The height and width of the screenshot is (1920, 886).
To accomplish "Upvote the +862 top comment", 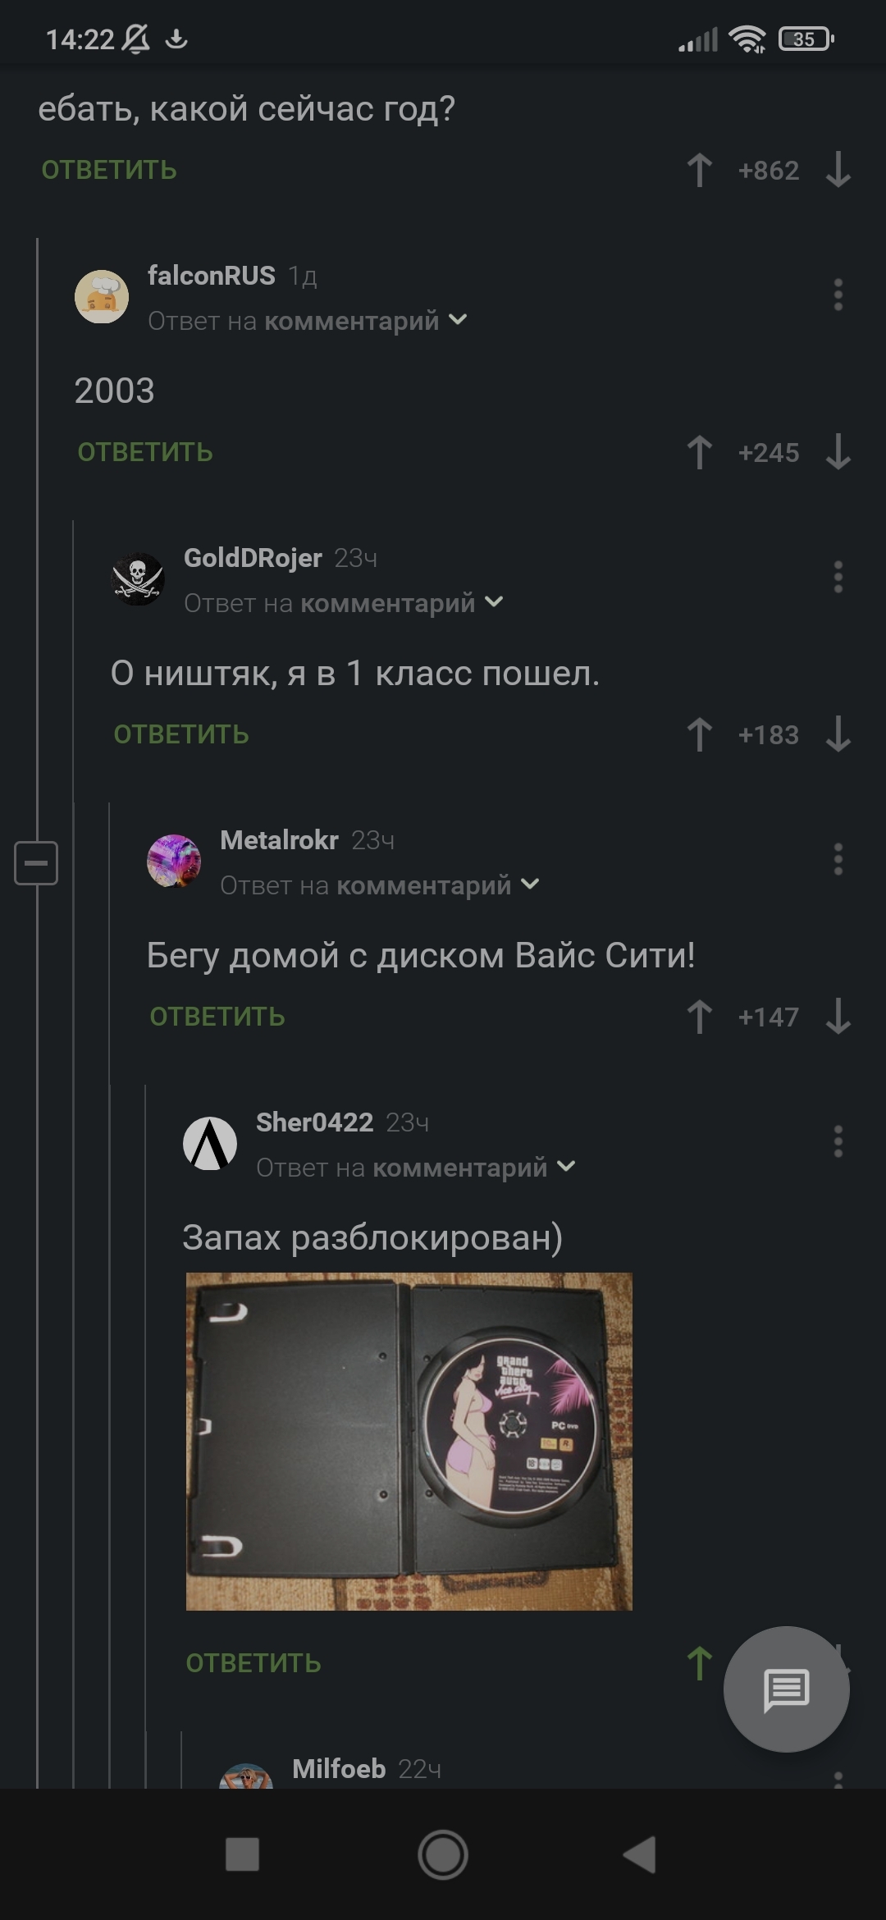I will tap(699, 170).
